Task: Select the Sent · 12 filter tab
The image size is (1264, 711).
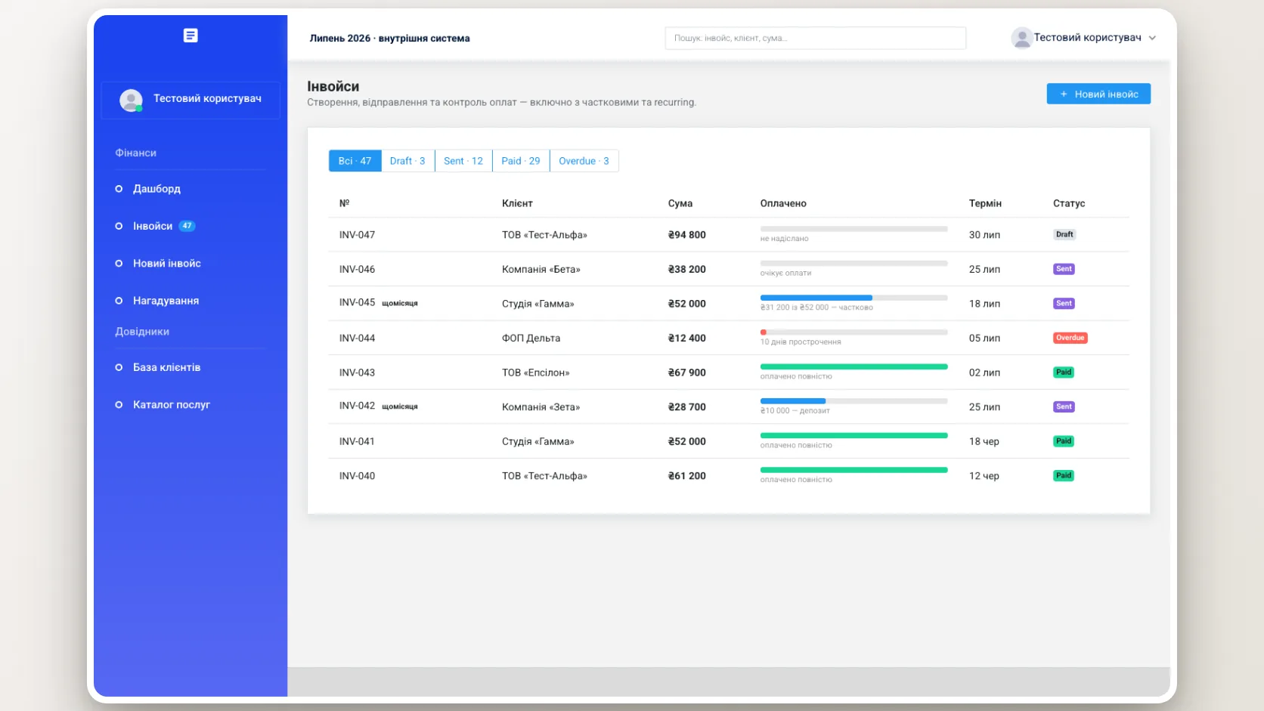Action: (463, 161)
